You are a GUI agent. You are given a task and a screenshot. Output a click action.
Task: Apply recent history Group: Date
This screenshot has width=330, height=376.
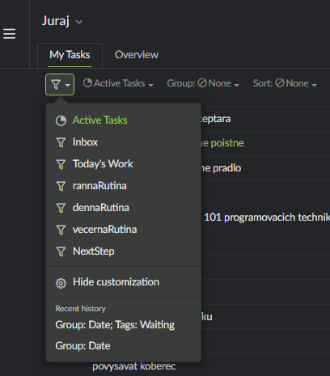82,346
